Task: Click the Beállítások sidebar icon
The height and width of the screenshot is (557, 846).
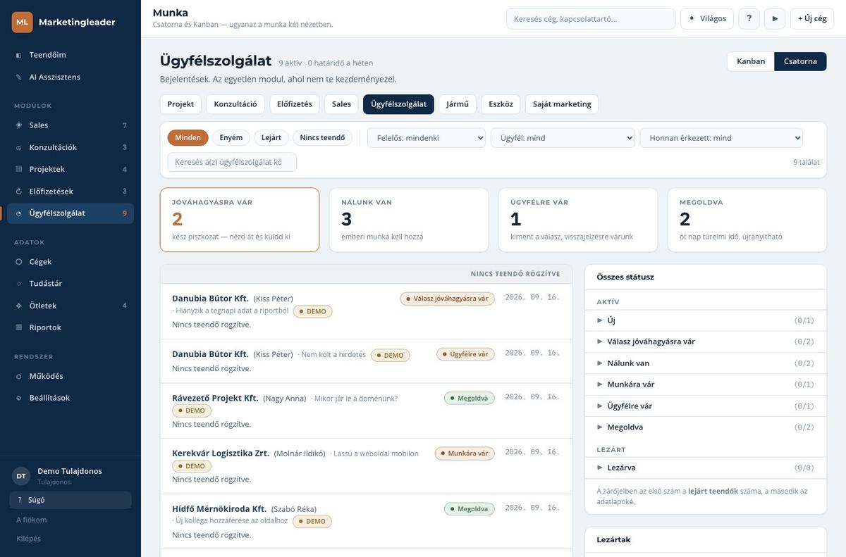Action: click(x=19, y=398)
